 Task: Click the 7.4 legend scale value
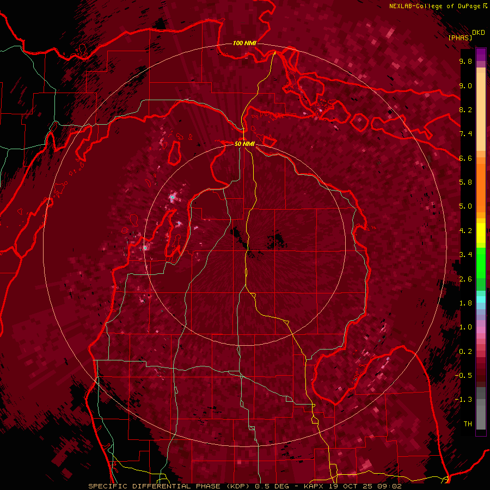(x=465, y=134)
